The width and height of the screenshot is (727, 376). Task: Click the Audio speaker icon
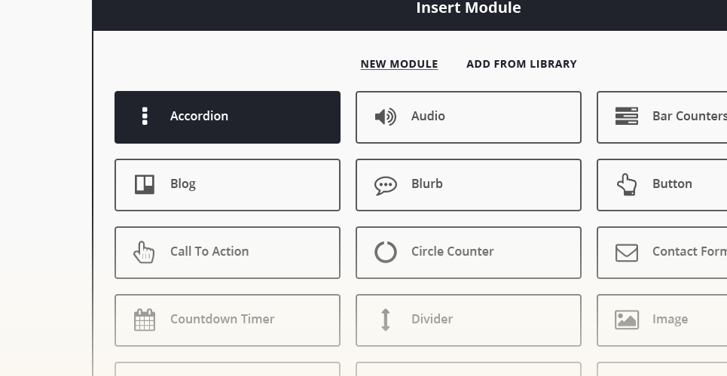(385, 117)
